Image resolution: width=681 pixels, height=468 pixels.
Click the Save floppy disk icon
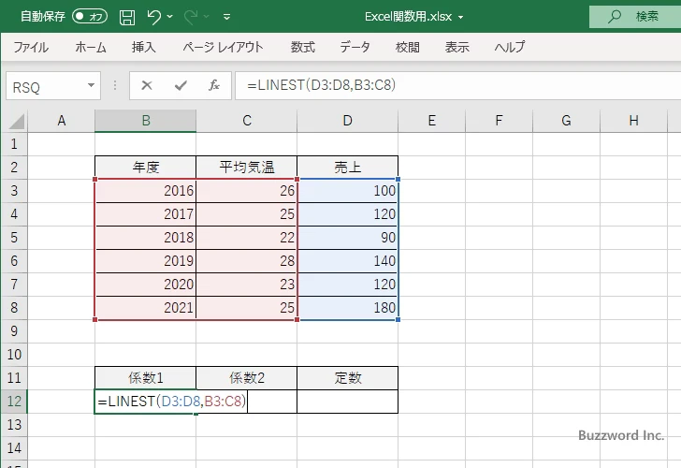[x=127, y=18]
